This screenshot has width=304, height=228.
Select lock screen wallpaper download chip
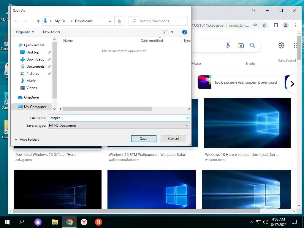point(240,82)
